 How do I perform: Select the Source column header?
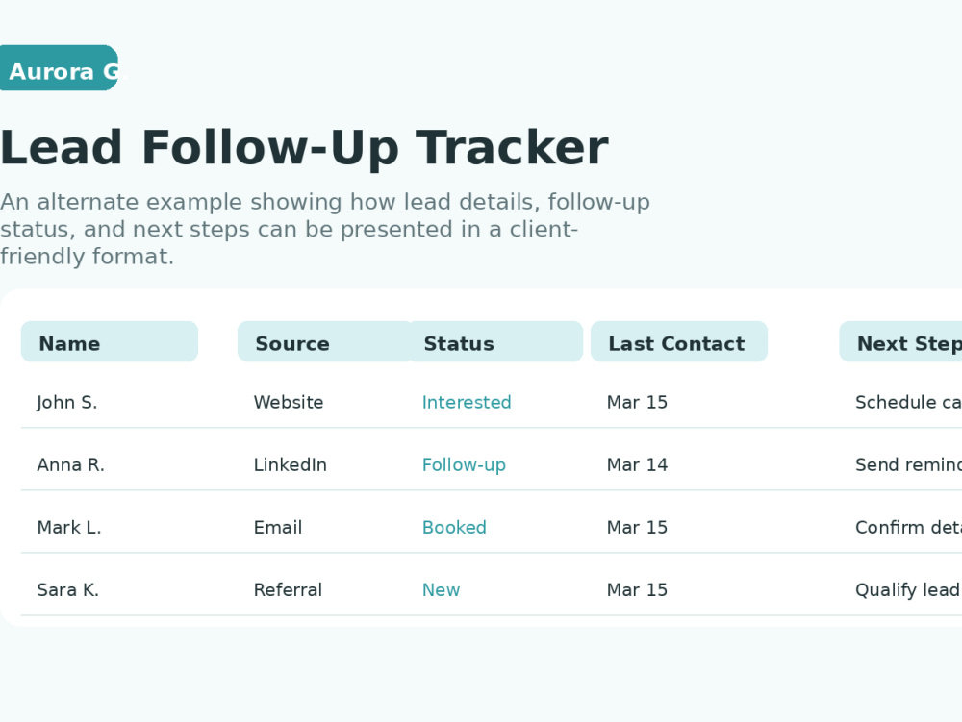[324, 341]
